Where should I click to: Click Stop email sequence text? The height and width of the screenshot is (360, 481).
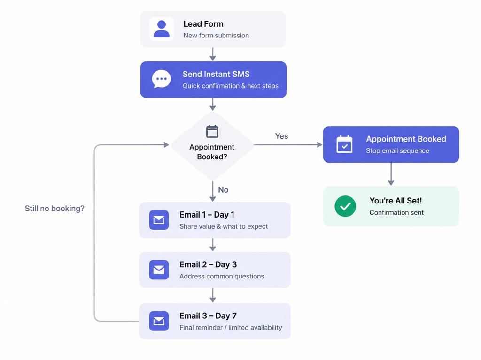(397, 150)
